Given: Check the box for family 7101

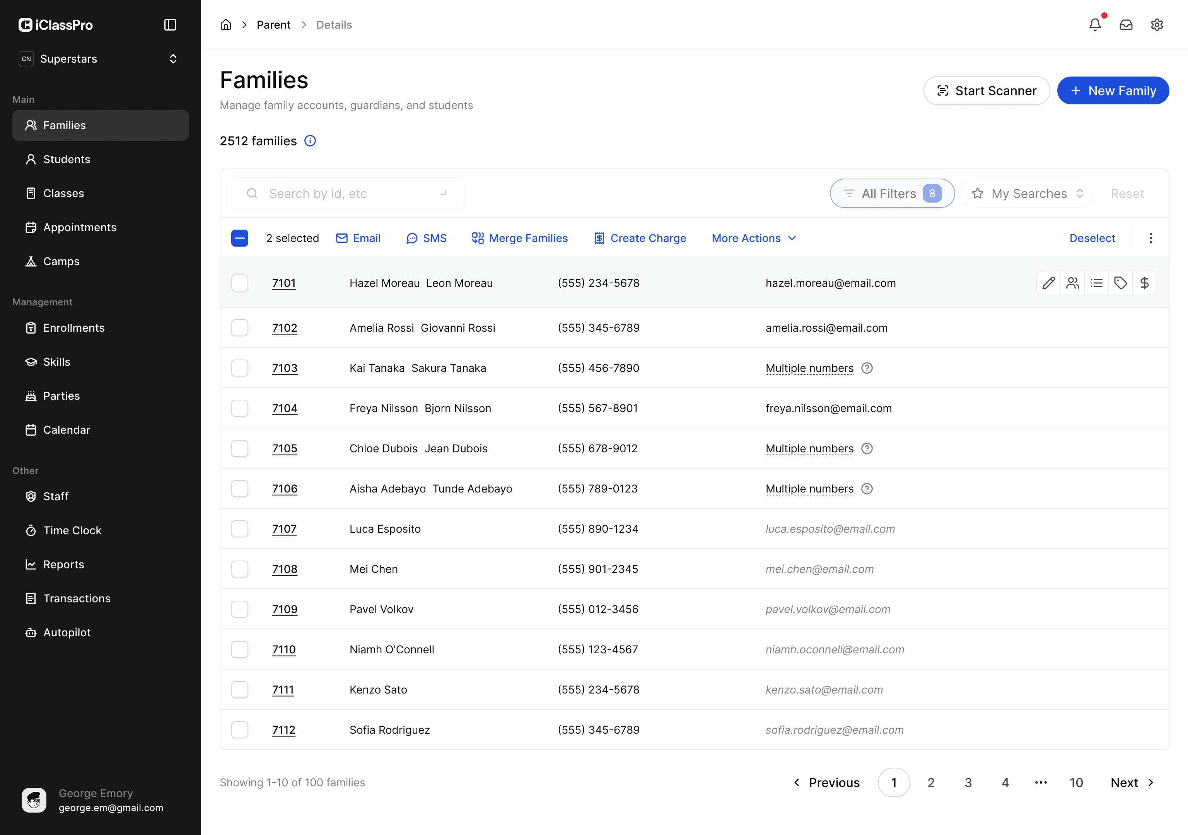Looking at the screenshot, I should pyautogui.click(x=239, y=283).
